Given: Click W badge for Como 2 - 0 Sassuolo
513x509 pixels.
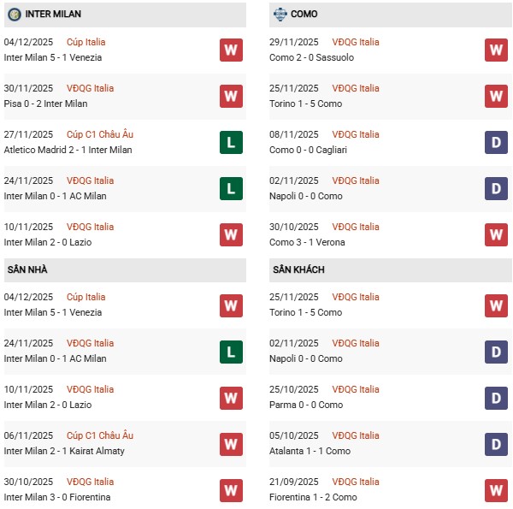Looking at the screenshot, I should point(496,50).
